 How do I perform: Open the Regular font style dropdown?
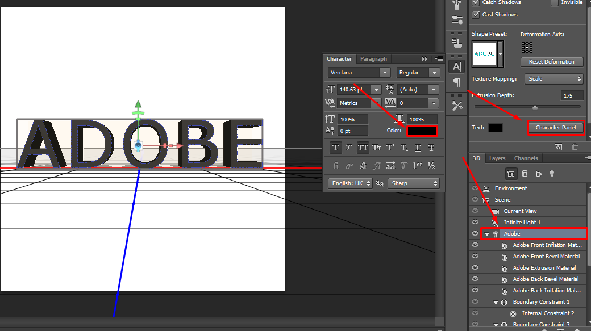434,72
